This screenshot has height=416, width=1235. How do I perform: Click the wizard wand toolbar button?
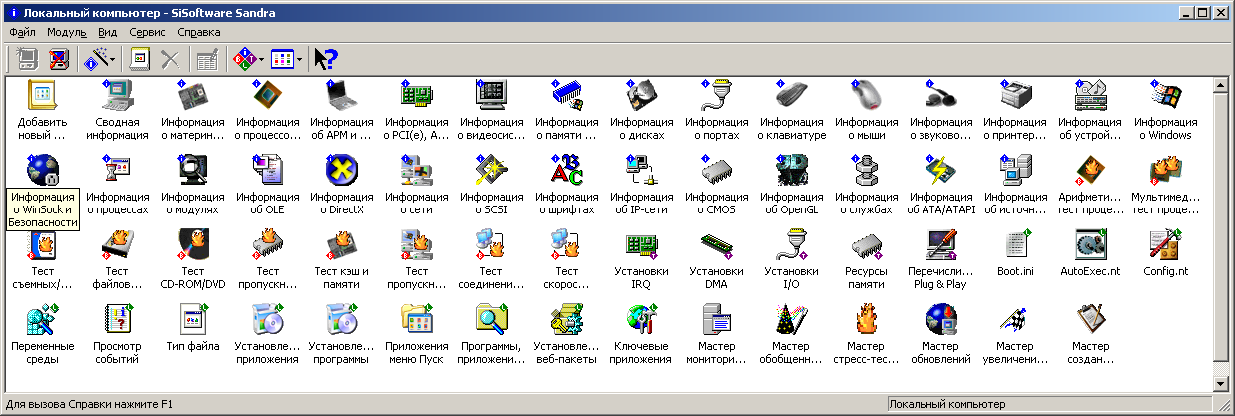click(x=96, y=59)
